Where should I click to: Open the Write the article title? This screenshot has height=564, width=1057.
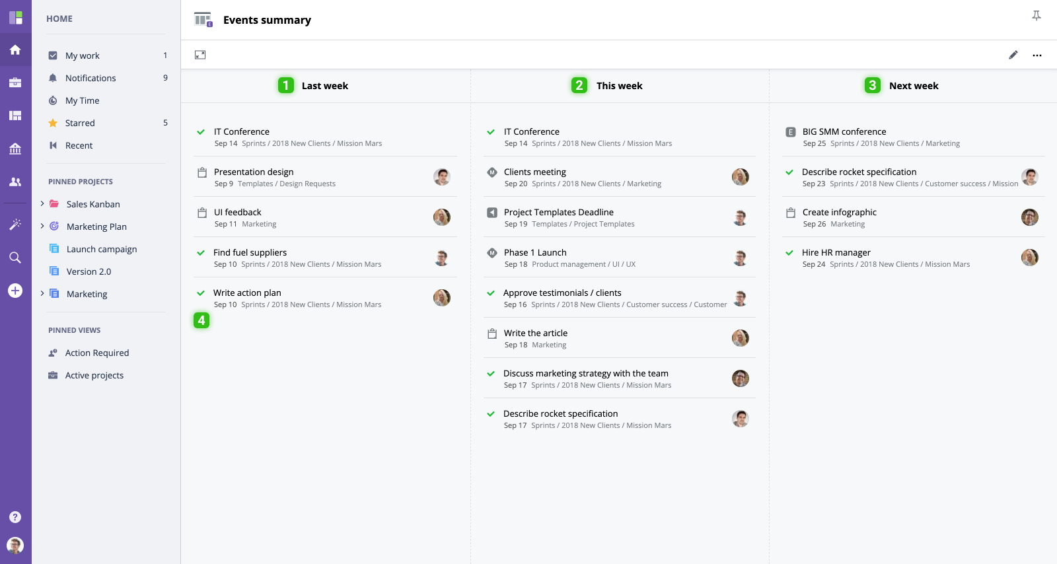click(x=536, y=333)
